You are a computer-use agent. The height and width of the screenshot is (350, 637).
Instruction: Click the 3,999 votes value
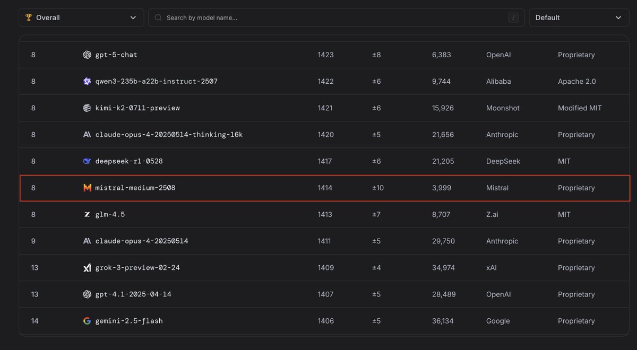[442, 188]
